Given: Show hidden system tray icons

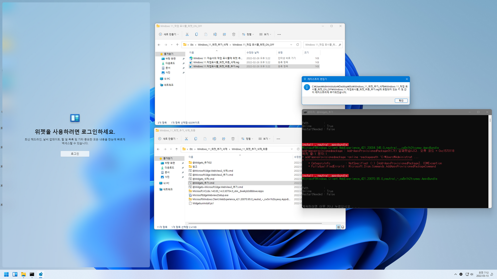Looking at the screenshot, I should pos(455,274).
